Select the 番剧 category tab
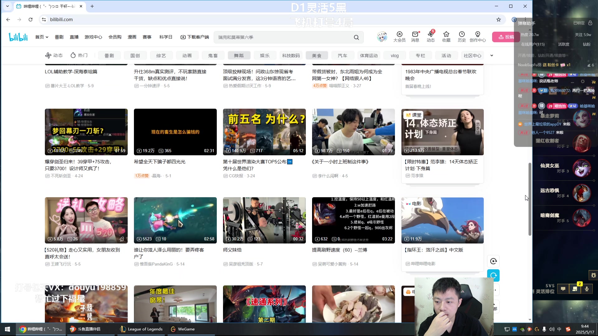The image size is (598, 336). click(109, 55)
